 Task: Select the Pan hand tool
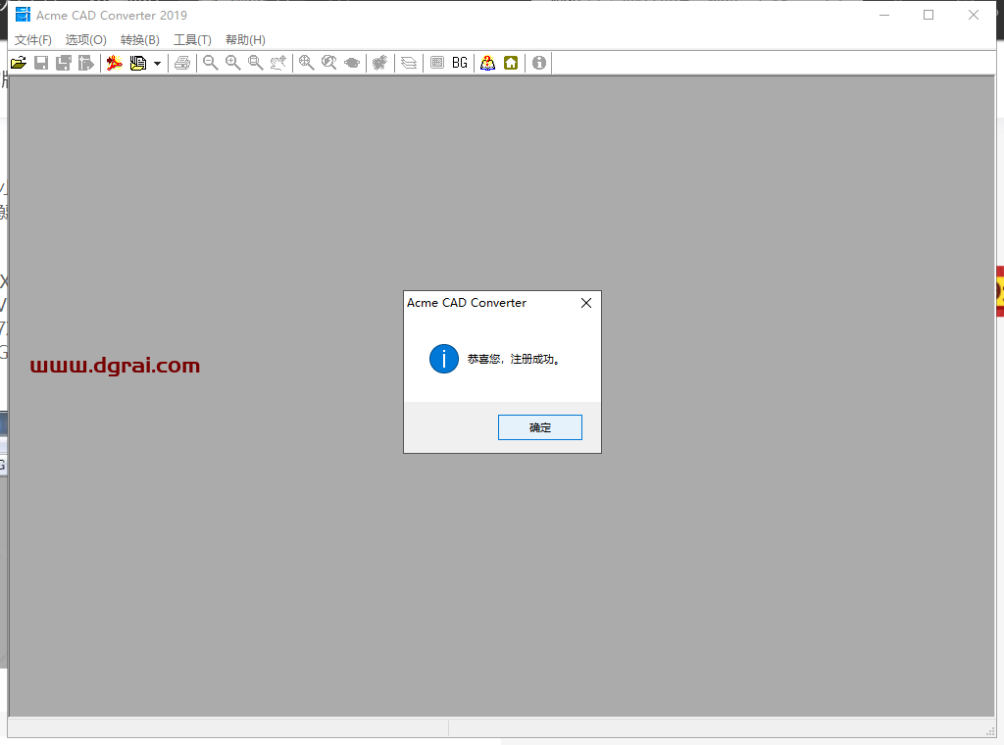(x=277, y=63)
